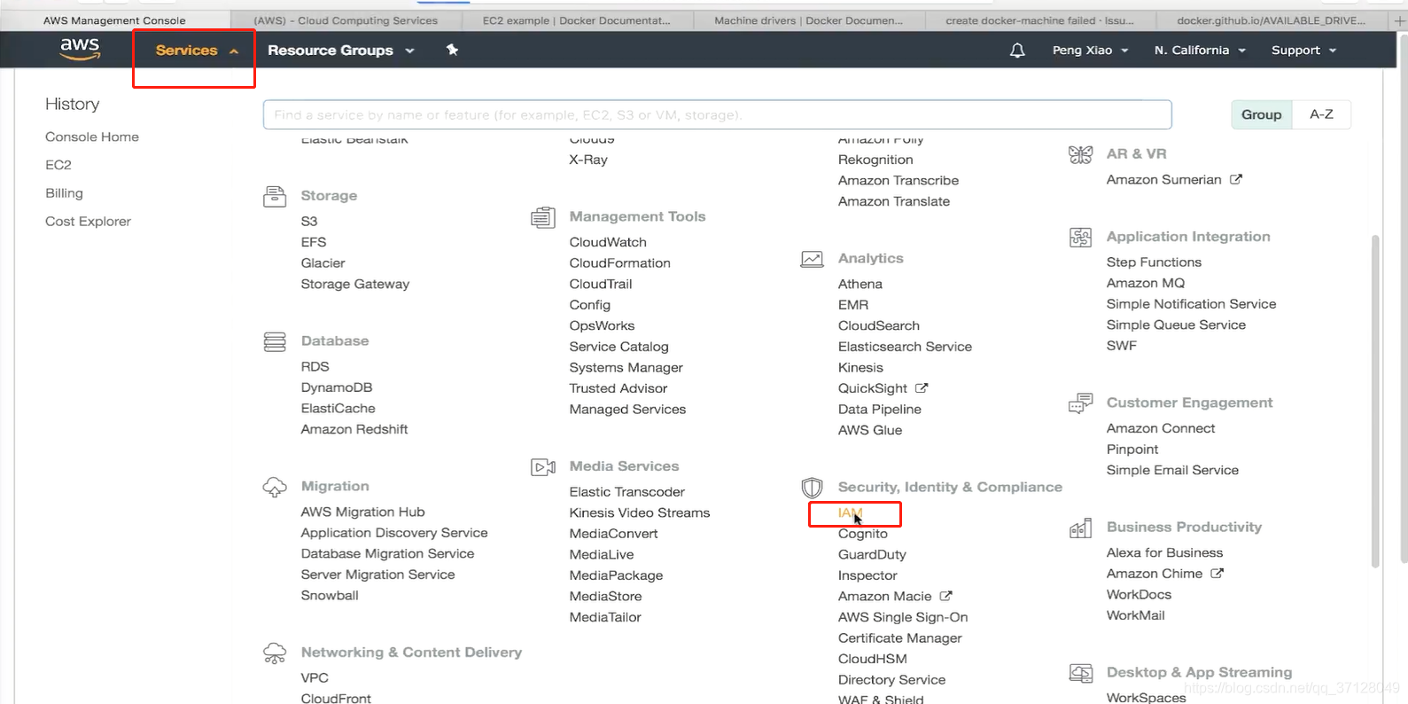Switch to the Cloud Computing Services browser tab
Screen dimensions: 1408x704
[346, 20]
